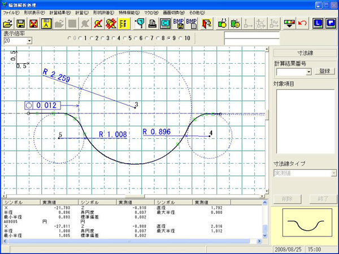Click the greyed folder icon in toolbar
The height and width of the screenshot is (254, 339).
(59, 23)
